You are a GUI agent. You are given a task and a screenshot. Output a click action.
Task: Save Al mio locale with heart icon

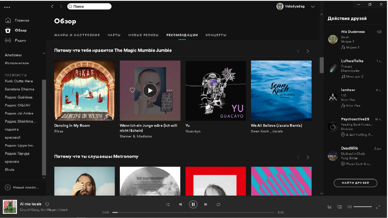[47, 204]
